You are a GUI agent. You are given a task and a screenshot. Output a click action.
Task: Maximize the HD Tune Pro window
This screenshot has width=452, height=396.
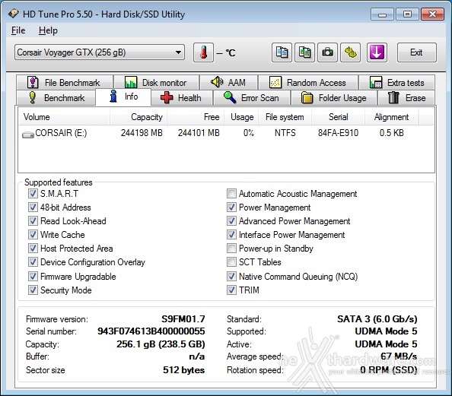407,14
